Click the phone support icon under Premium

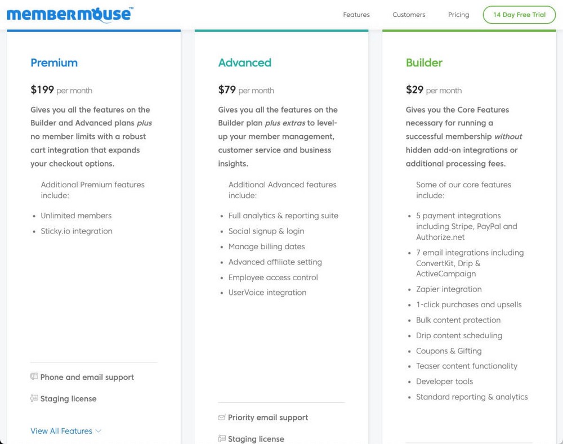(x=34, y=376)
